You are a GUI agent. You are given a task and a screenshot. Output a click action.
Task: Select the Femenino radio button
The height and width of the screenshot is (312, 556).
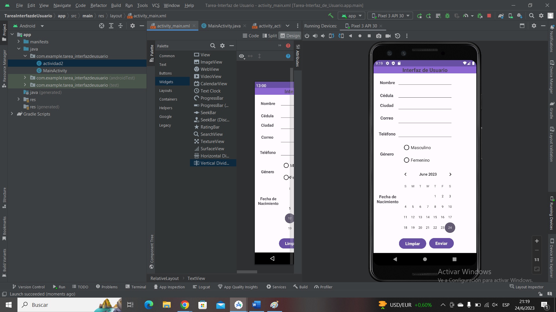407,160
